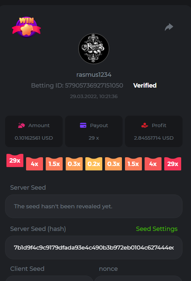Click the rasmus1234 username
Image resolution: width=191 pixels, height=281 pixels.
pos(94,75)
